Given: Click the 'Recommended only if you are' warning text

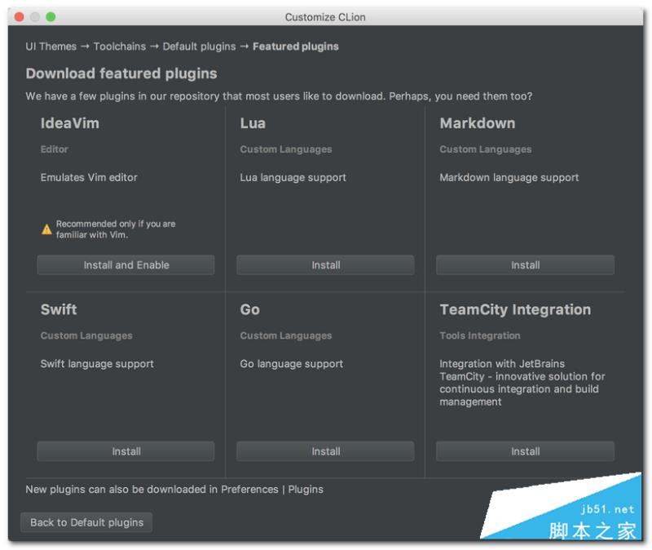Looking at the screenshot, I should click(x=116, y=229).
